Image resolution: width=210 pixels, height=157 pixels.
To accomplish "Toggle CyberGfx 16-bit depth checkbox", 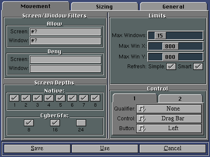I will coord(55,123).
